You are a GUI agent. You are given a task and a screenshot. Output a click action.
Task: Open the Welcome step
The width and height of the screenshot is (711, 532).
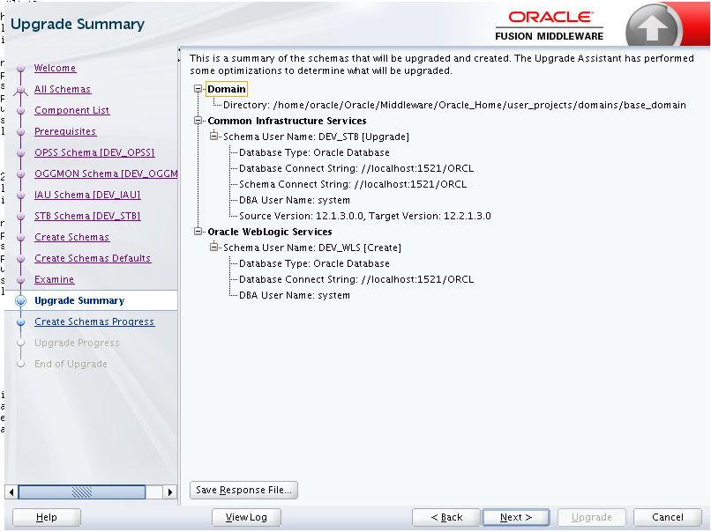(55, 68)
